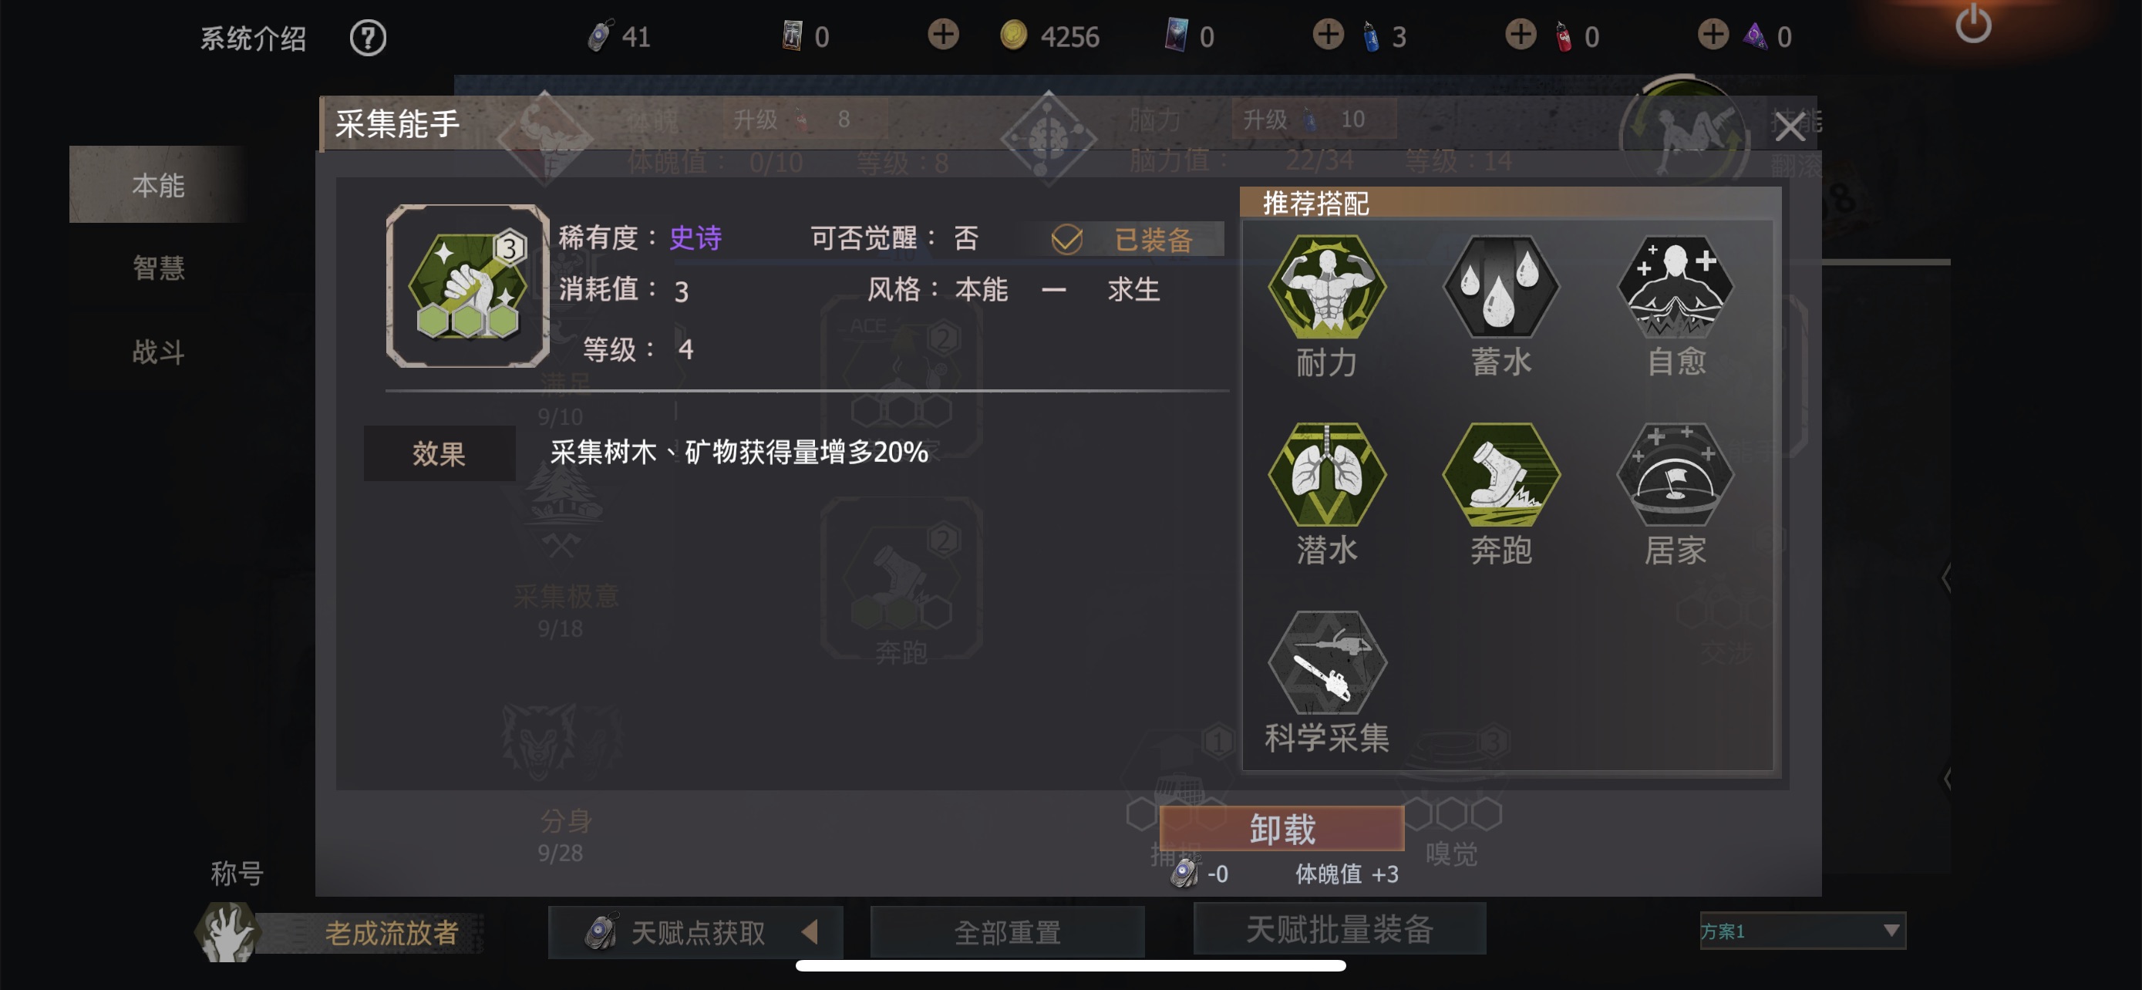
Task: Expand 天赋点获取 with the arrow
Action: tap(810, 932)
